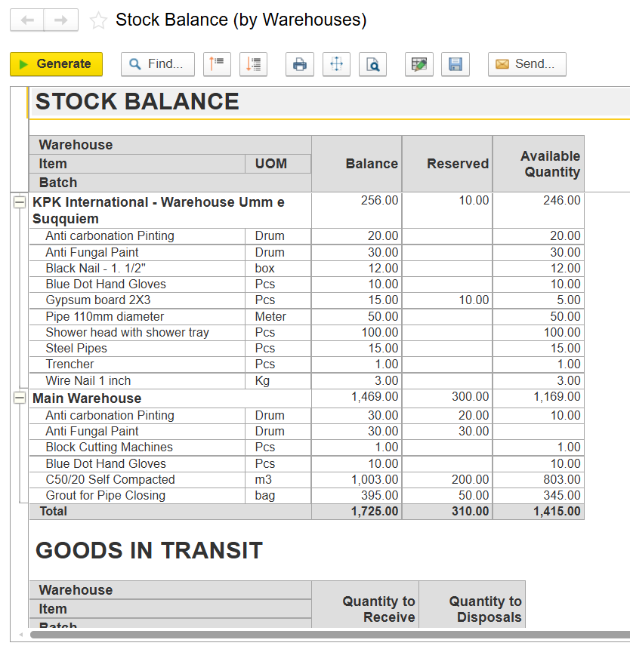The image size is (630, 649).
Task: Click the Total reserved value 310.00
Action: point(470,512)
